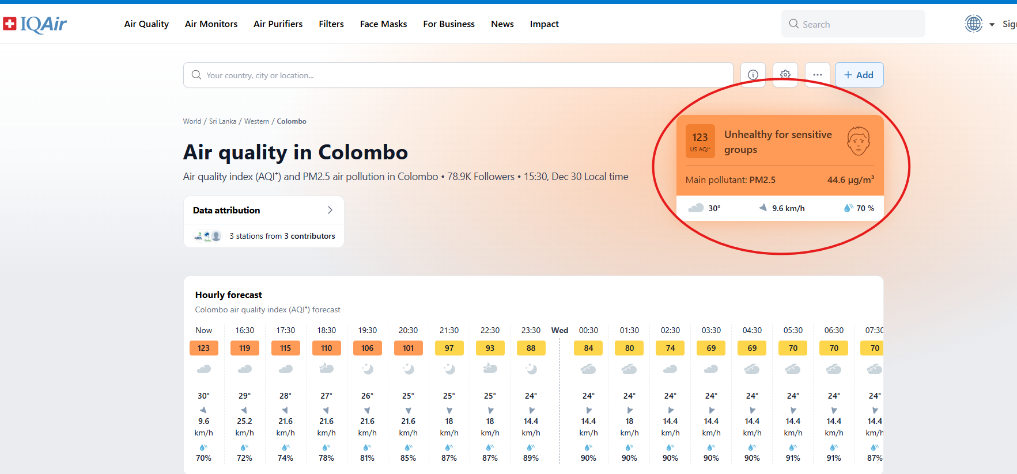The height and width of the screenshot is (474, 1017).
Task: Click the 19:30 moon weather icon
Action: pyautogui.click(x=368, y=369)
